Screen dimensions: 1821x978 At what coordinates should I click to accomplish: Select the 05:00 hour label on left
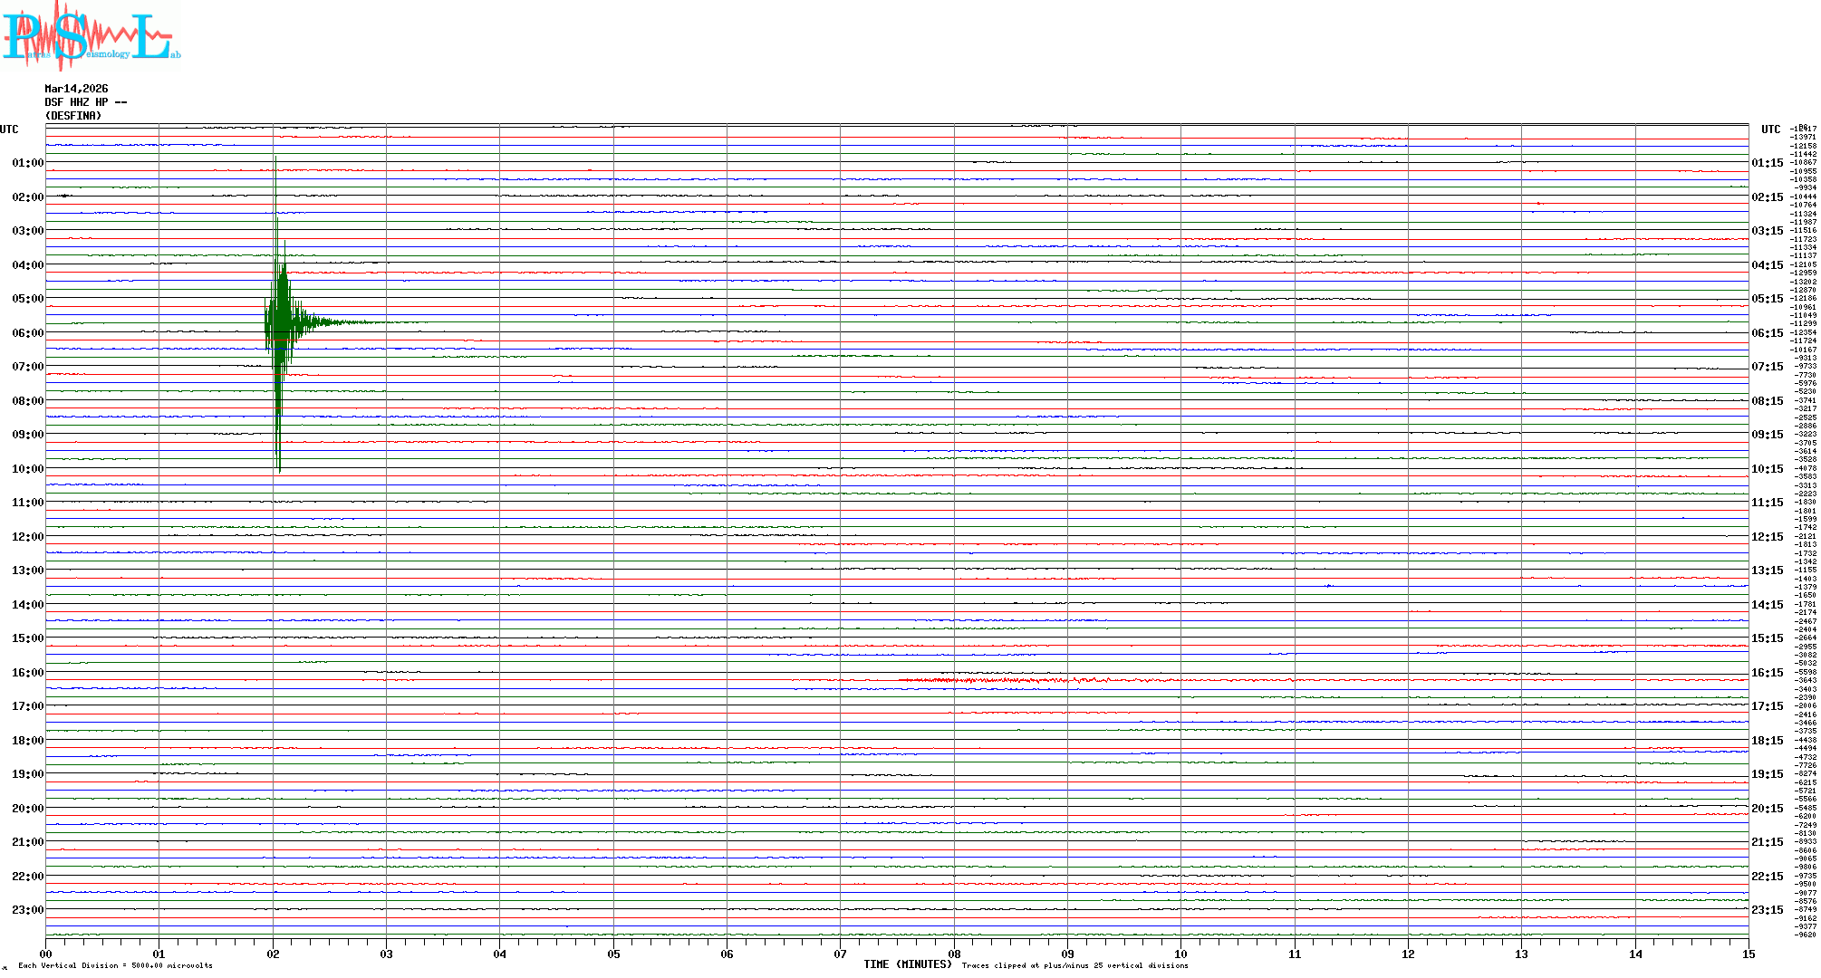coord(27,299)
